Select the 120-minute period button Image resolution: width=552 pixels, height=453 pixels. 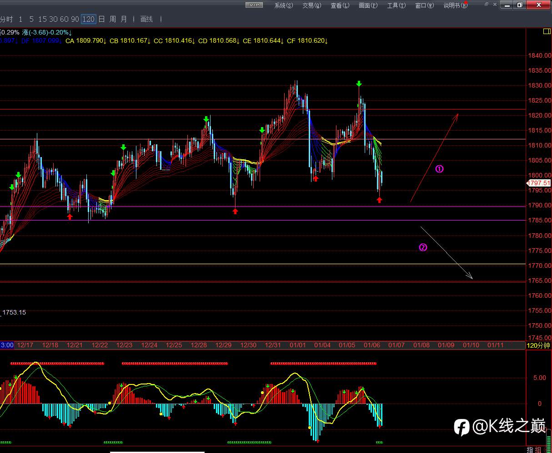tap(88, 19)
